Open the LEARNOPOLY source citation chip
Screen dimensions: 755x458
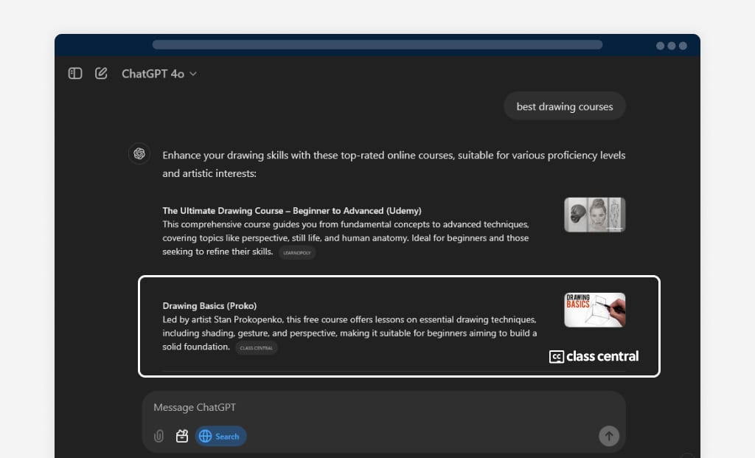click(x=297, y=252)
